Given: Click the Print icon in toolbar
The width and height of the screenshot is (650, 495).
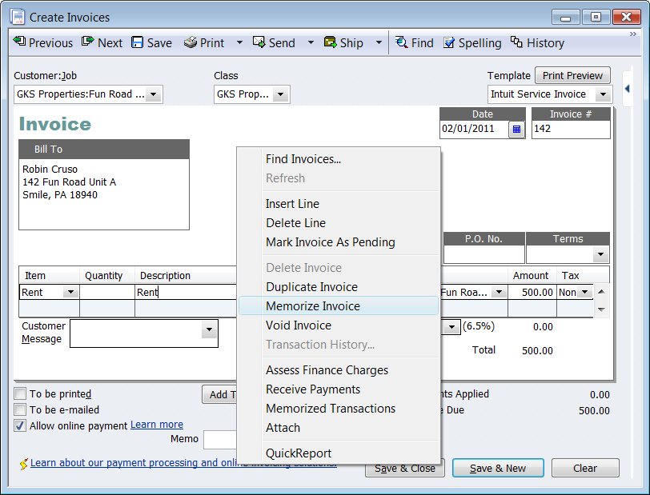Looking at the screenshot, I should [x=191, y=42].
